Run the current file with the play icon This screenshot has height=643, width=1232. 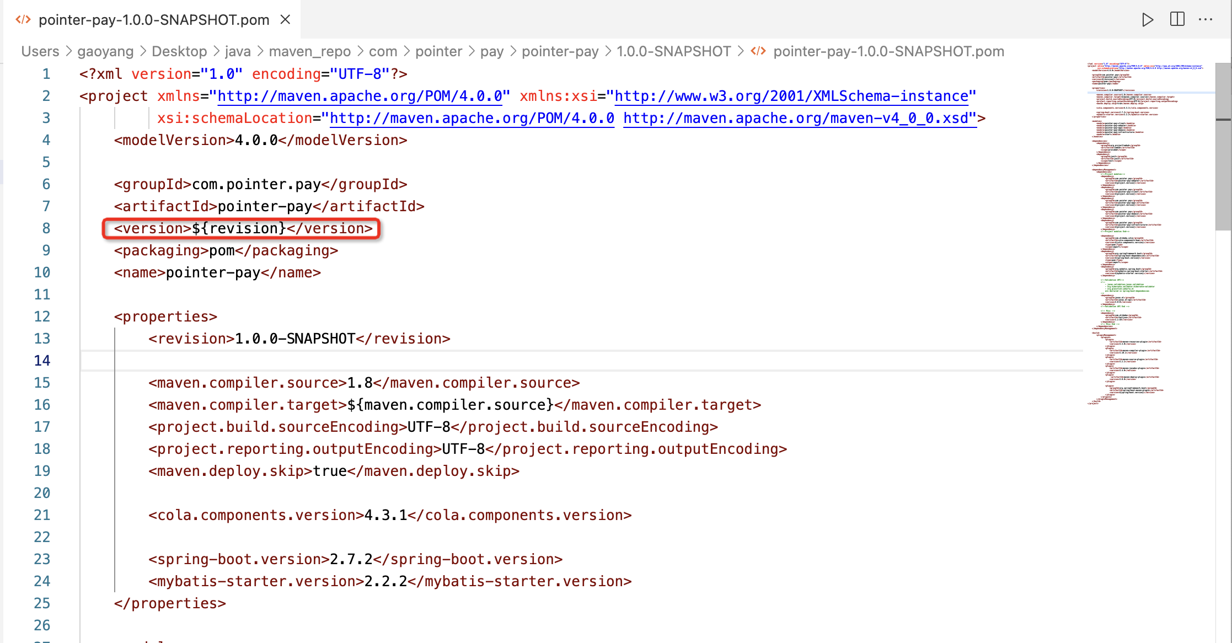[x=1148, y=19]
